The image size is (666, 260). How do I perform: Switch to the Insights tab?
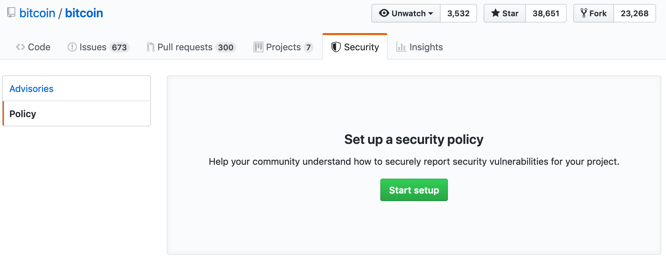[x=426, y=47]
